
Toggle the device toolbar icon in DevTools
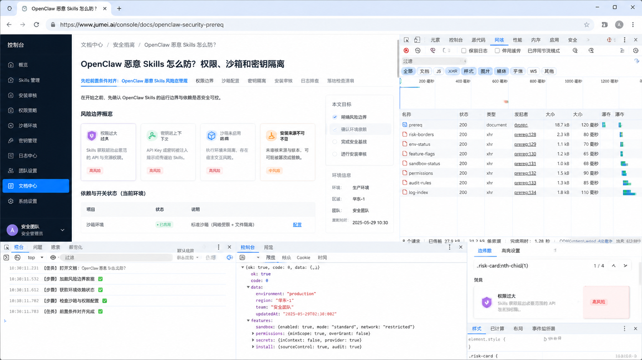tap(417, 40)
